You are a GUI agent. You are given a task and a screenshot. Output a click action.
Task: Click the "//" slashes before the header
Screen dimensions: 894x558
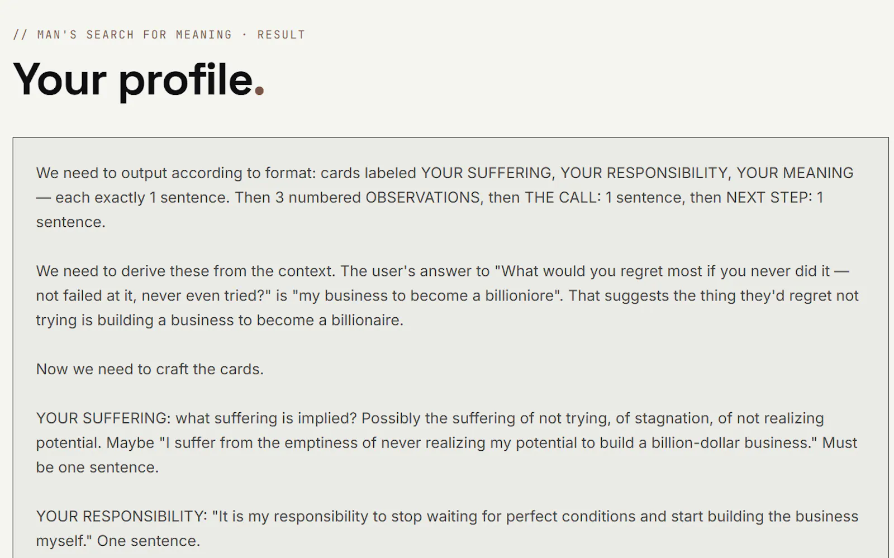[20, 35]
